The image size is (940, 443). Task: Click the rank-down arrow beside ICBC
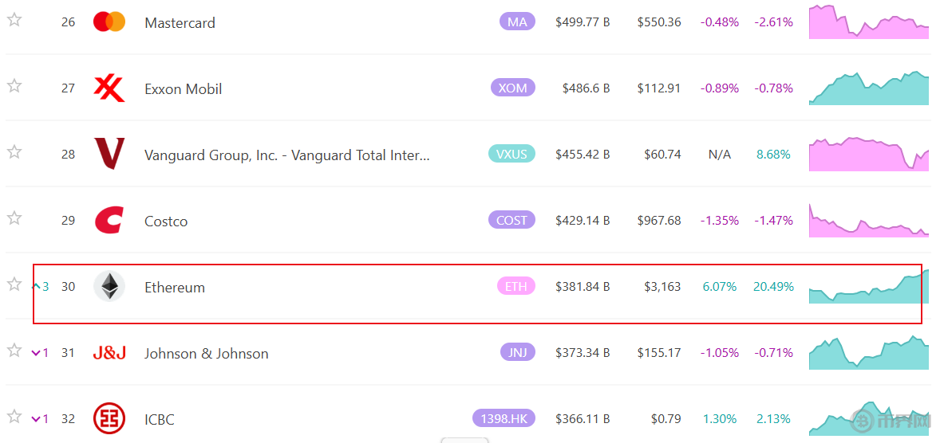36,418
